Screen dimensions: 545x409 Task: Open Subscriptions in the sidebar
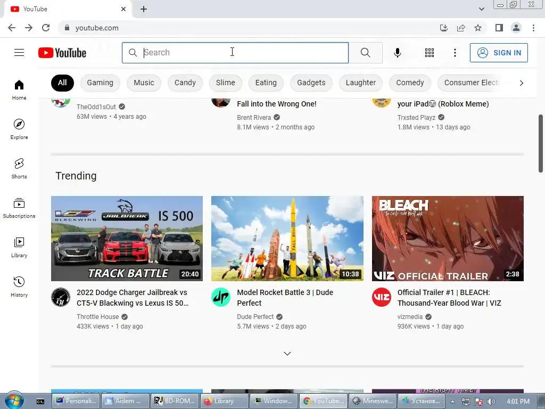click(19, 208)
